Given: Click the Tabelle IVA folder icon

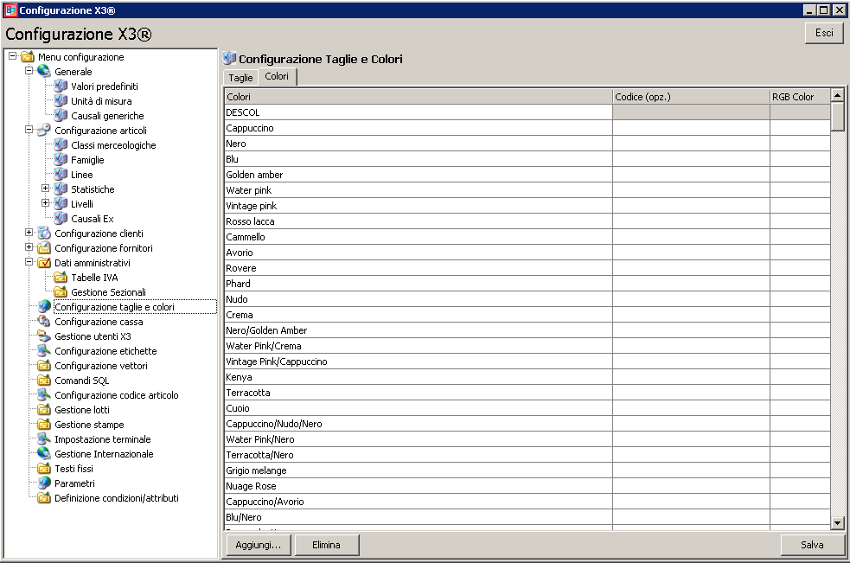Looking at the screenshot, I should click(x=61, y=277).
